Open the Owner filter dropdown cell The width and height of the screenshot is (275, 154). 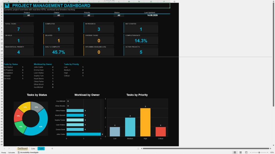click(x=58, y=15)
